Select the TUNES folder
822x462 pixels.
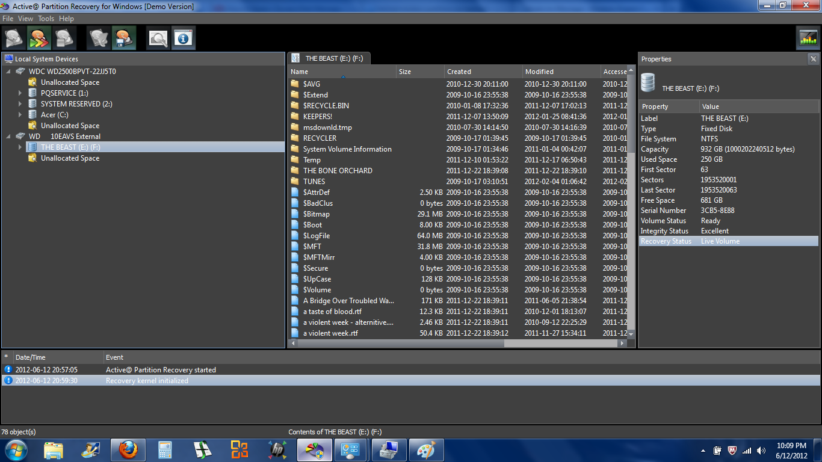[x=314, y=182]
